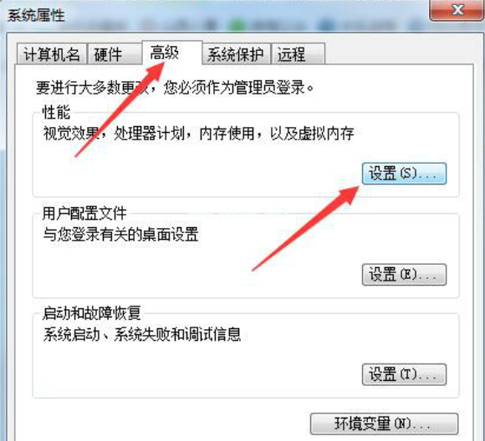Click the 性能 group label

pos(56,112)
